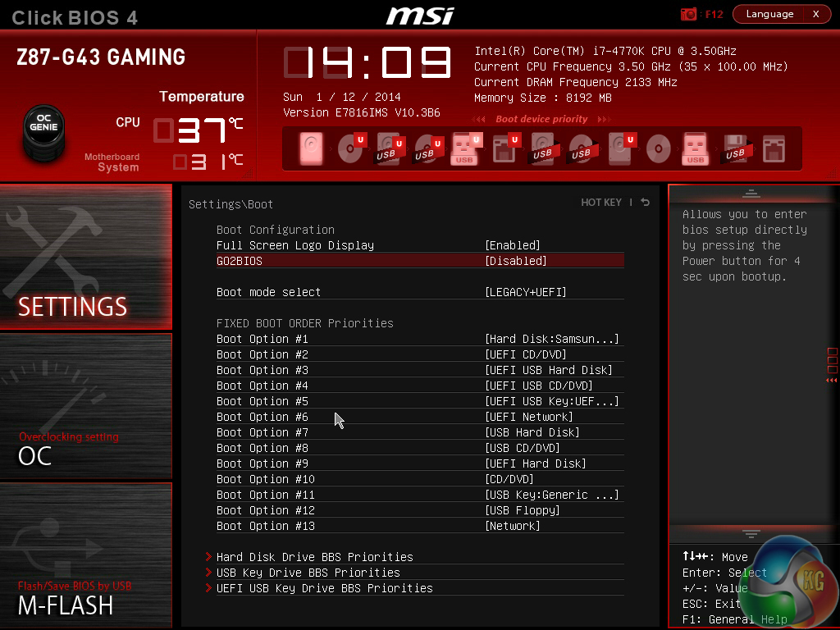Open the Language selector
The image size is (840, 630).
pos(769,14)
